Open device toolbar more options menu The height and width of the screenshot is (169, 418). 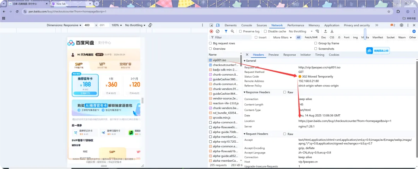coord(202,25)
